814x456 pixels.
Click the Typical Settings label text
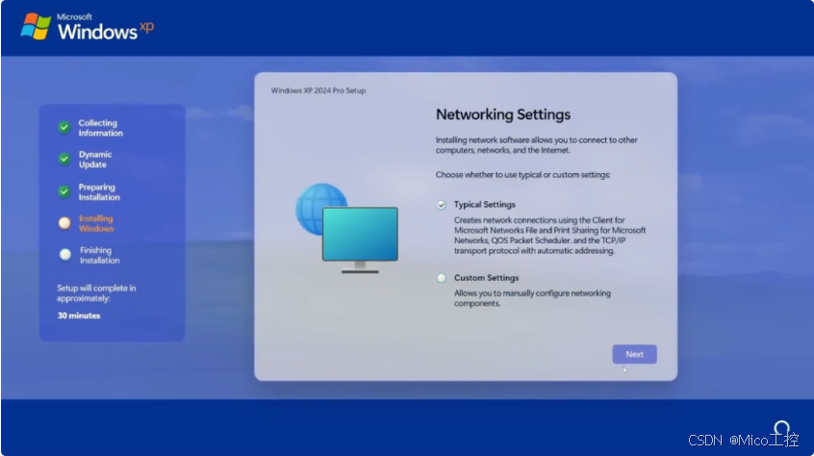tap(485, 204)
